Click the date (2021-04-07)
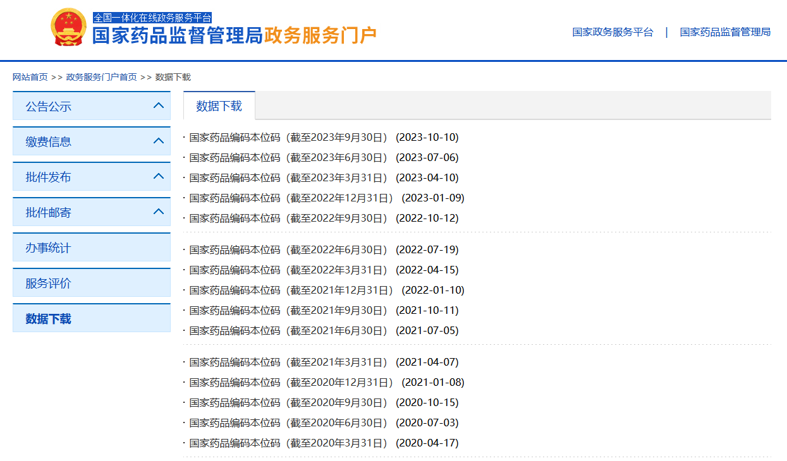 click(427, 362)
